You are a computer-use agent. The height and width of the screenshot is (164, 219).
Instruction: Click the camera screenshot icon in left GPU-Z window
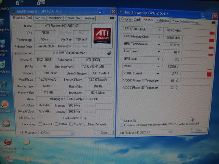coord(112,18)
